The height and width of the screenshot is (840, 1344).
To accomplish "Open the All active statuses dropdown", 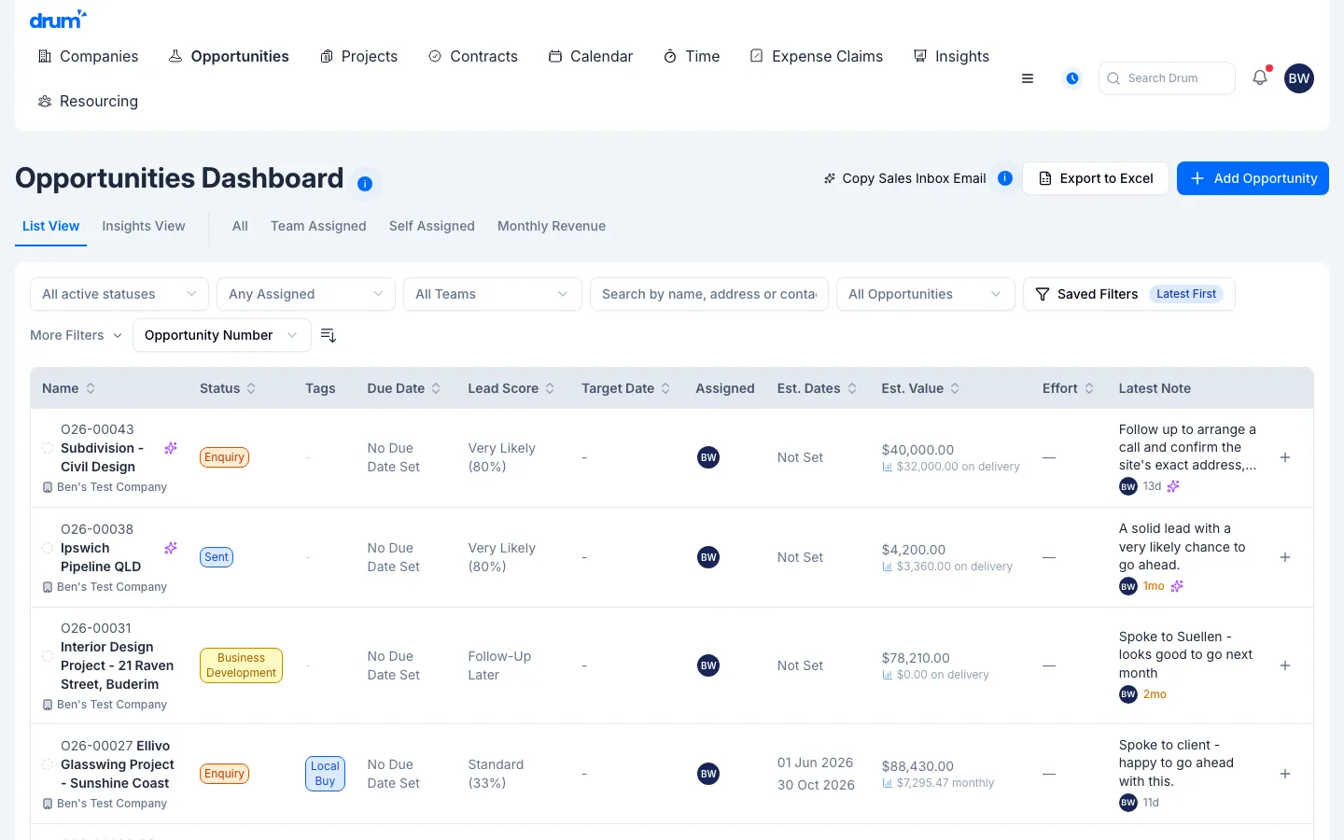I will (x=119, y=294).
